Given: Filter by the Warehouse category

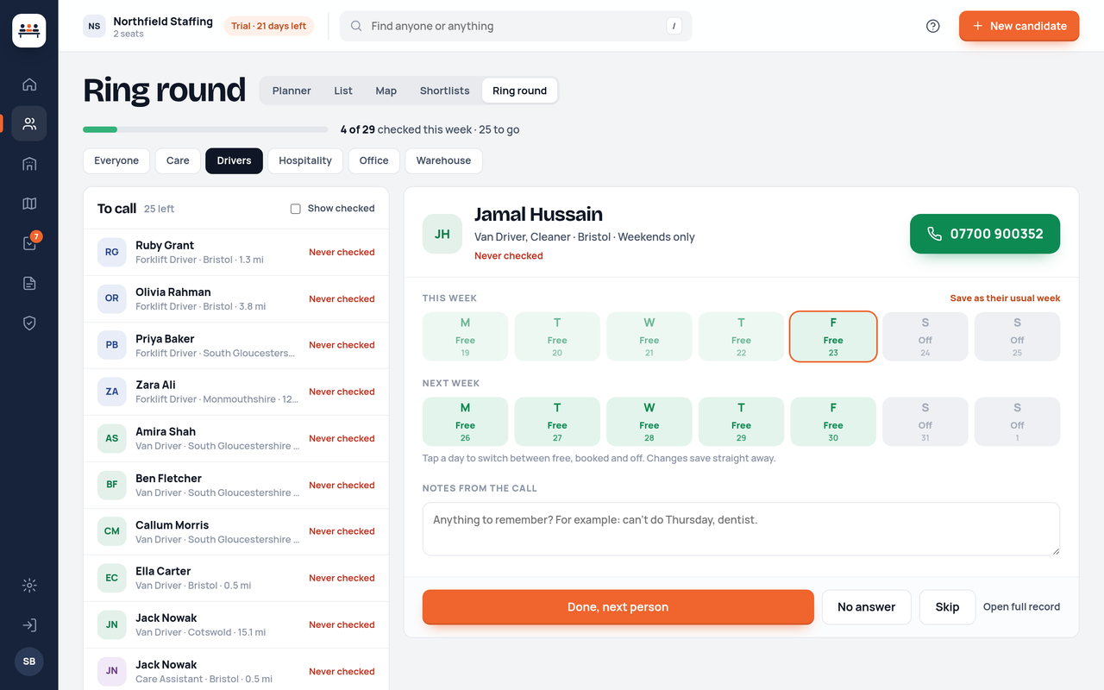Looking at the screenshot, I should (443, 160).
